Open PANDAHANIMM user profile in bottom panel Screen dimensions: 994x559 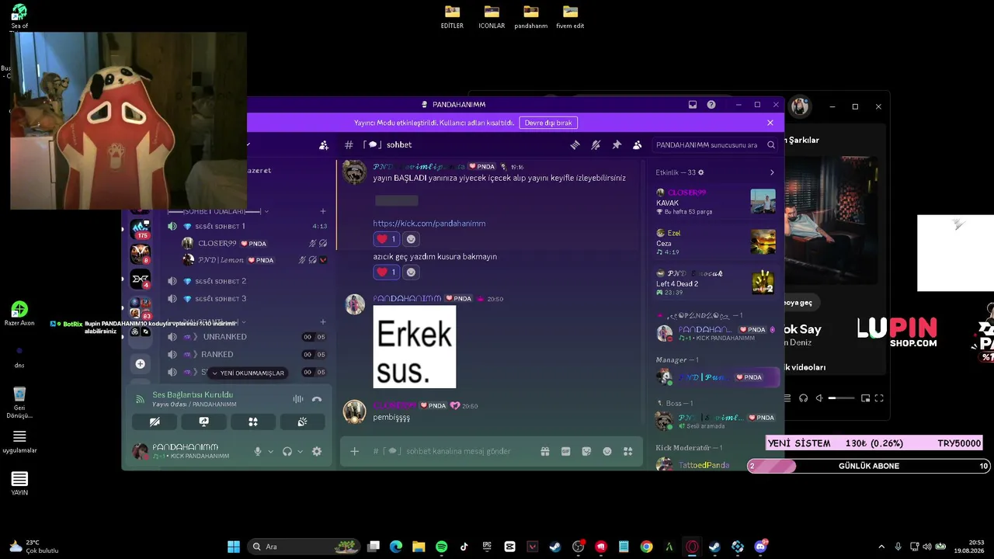pos(187,451)
